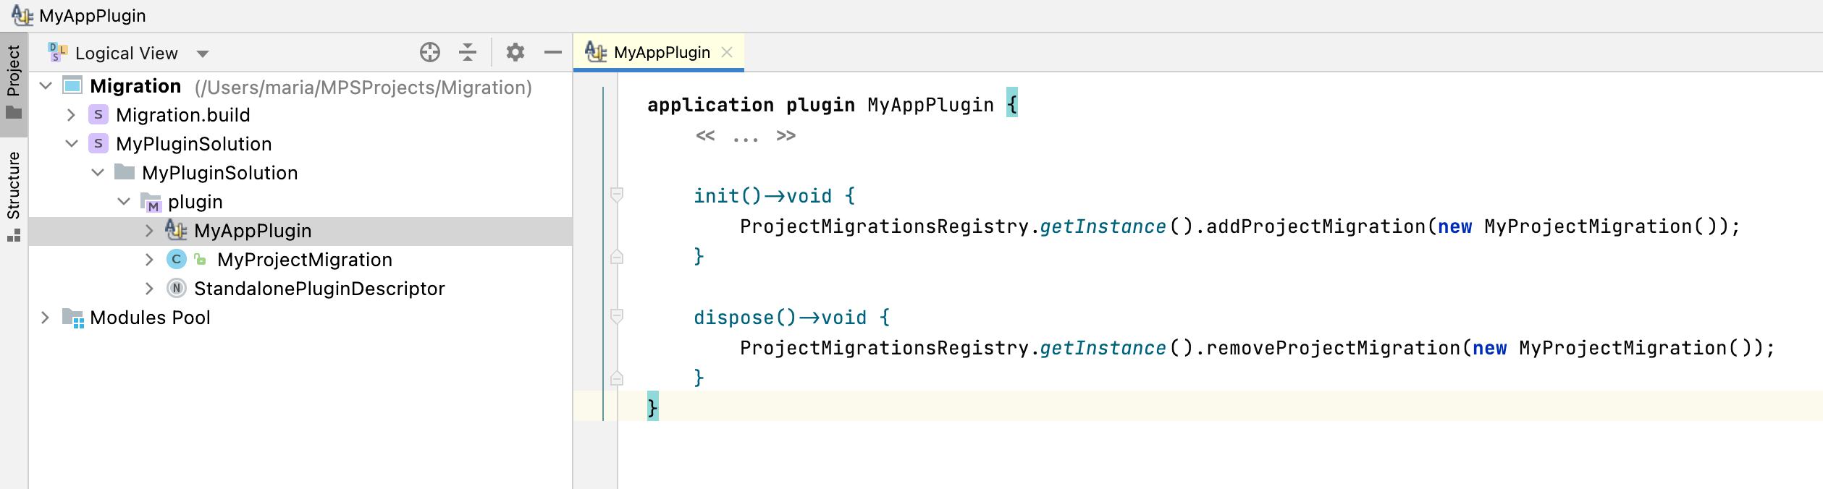
Task: Click the MyProjectMigration class icon
Action: point(176,260)
